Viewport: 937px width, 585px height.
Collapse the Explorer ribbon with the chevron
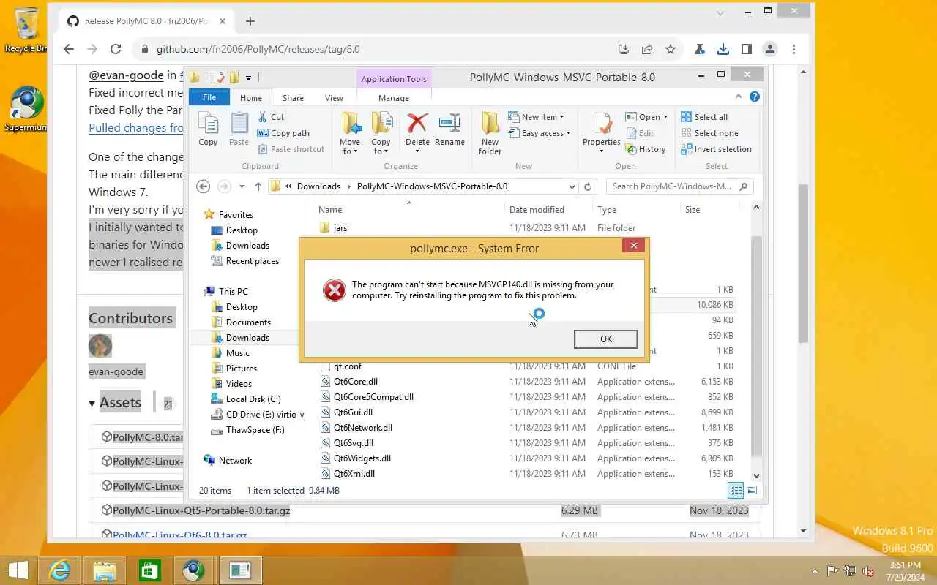point(739,97)
